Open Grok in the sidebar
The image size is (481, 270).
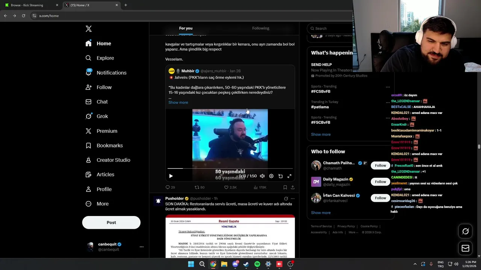(x=97, y=116)
